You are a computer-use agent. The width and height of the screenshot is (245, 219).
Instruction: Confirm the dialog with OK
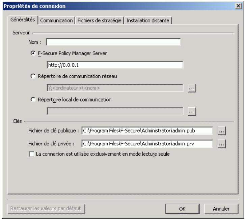(x=182, y=209)
